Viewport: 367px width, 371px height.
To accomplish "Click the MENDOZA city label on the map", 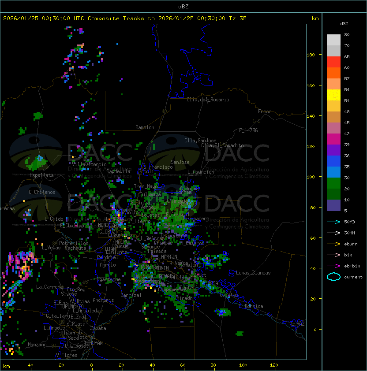I will [107, 225].
